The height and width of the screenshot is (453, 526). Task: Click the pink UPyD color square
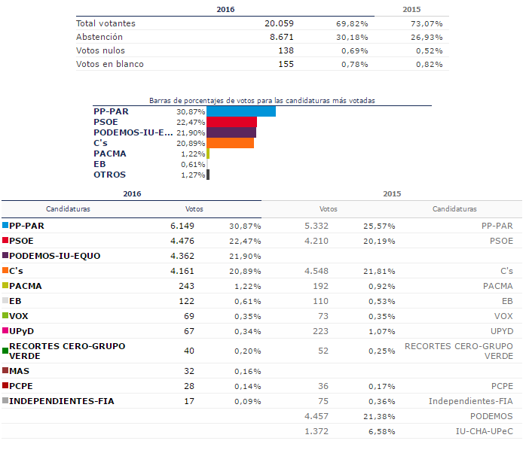(x=5, y=330)
